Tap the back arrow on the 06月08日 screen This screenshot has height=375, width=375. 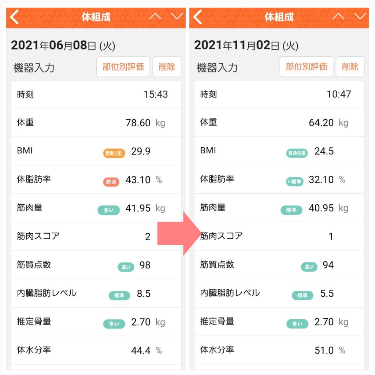point(15,17)
